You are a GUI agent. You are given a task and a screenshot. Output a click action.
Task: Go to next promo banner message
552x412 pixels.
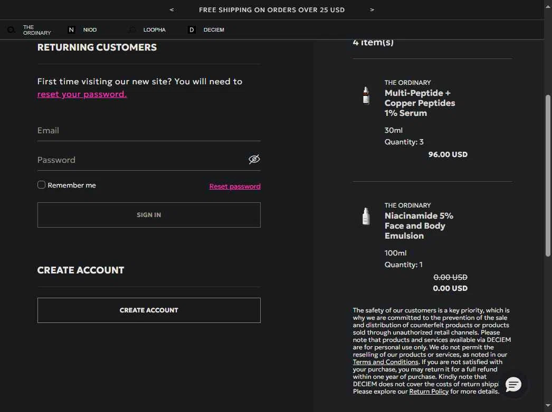[372, 10]
